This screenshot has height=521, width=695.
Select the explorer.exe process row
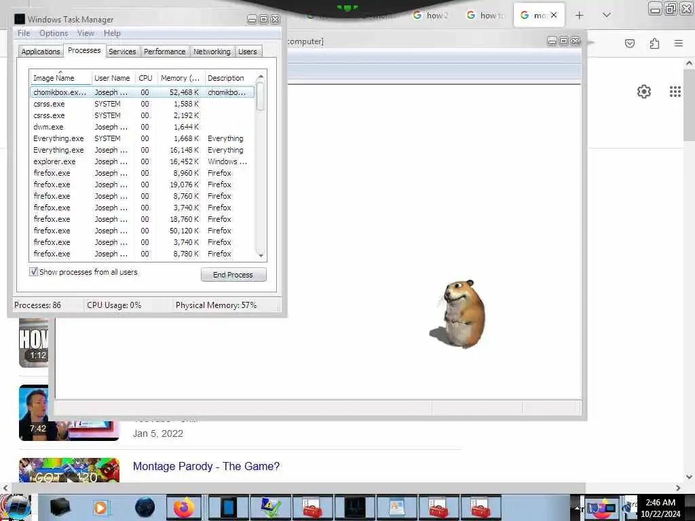143,161
